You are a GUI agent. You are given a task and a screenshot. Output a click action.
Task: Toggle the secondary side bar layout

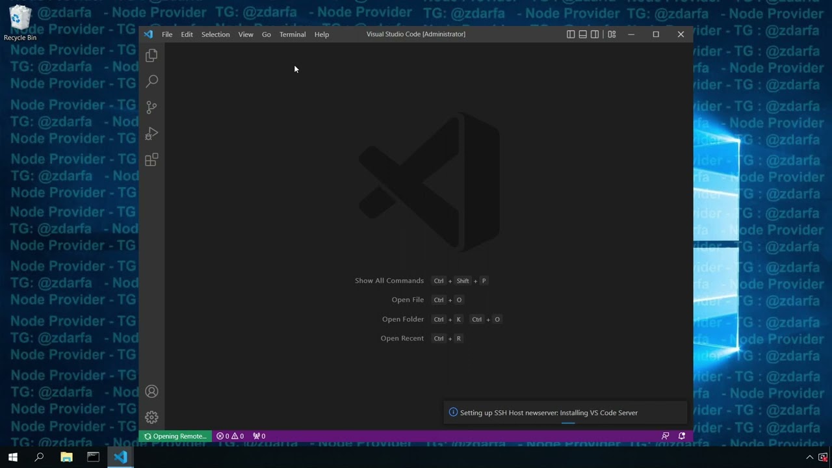coord(595,34)
